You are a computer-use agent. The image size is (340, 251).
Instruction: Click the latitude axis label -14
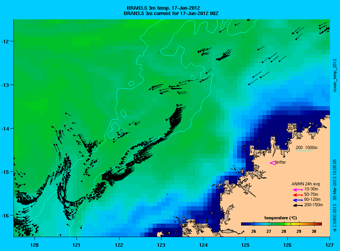pos(5,129)
